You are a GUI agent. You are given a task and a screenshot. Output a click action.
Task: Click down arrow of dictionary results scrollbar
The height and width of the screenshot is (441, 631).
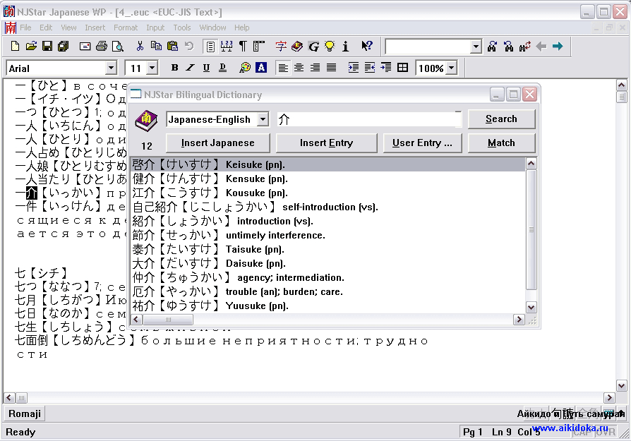click(531, 308)
